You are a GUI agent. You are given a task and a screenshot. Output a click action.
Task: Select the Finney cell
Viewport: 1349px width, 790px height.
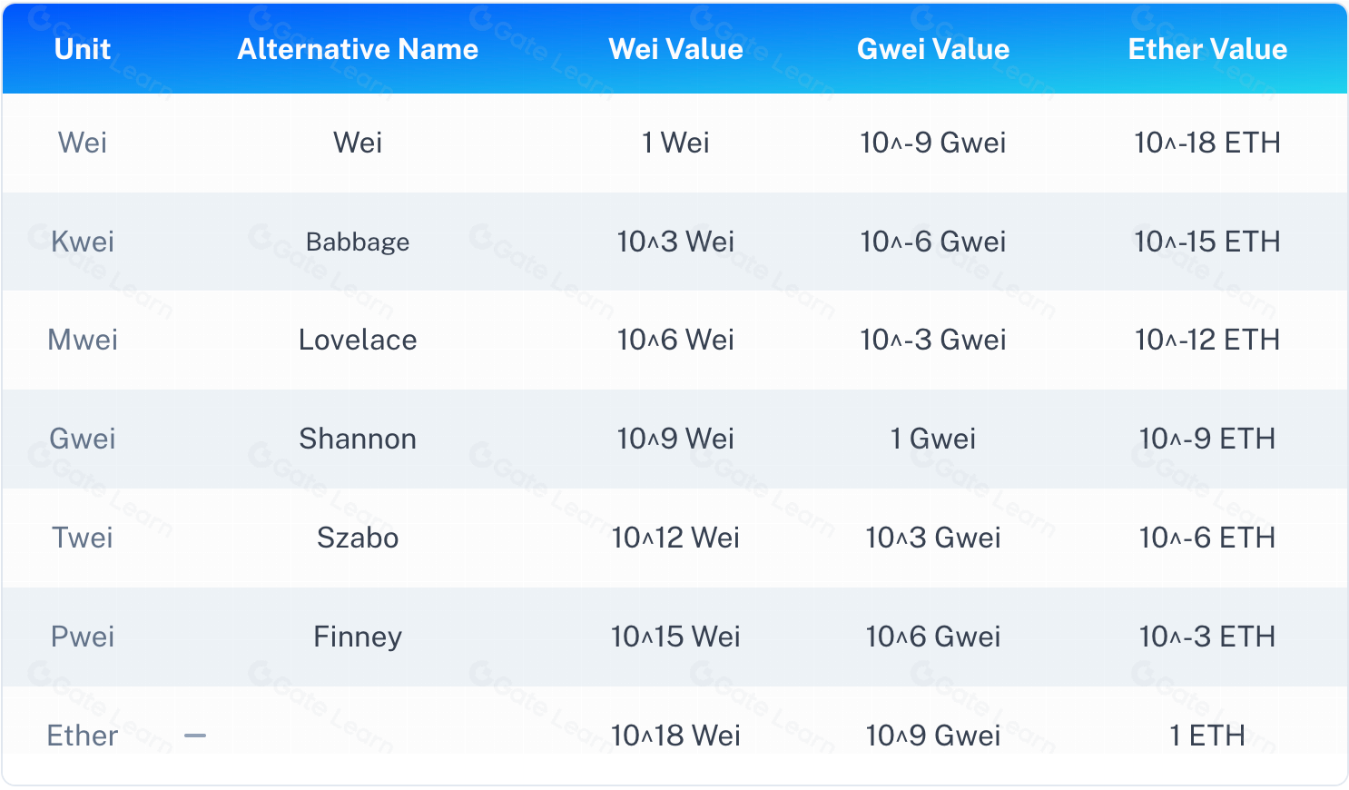pos(358,637)
